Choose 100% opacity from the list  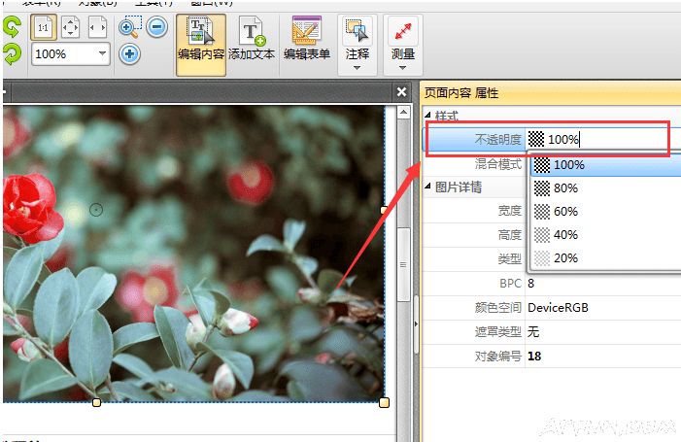[606, 165]
